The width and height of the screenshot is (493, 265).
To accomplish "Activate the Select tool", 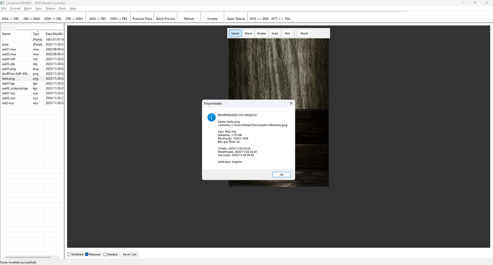I will [x=235, y=33].
